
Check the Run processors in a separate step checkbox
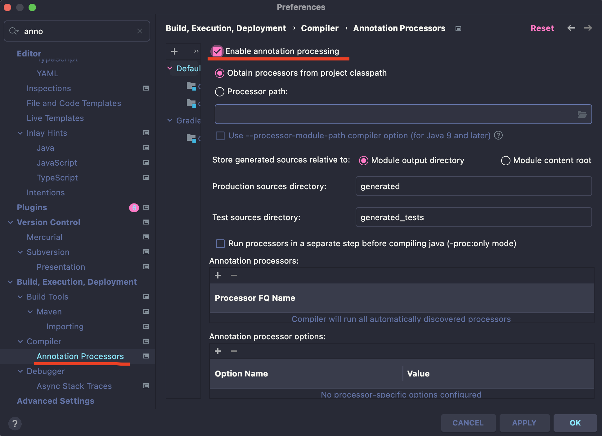[220, 244]
